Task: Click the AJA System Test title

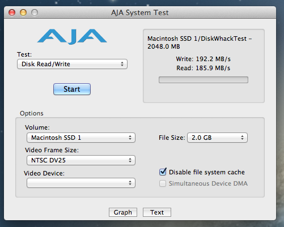Action: coord(139,12)
